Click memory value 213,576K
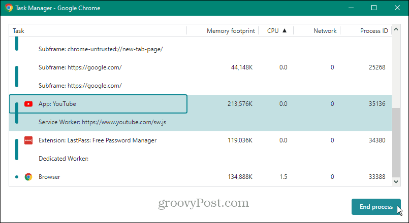 (240, 104)
